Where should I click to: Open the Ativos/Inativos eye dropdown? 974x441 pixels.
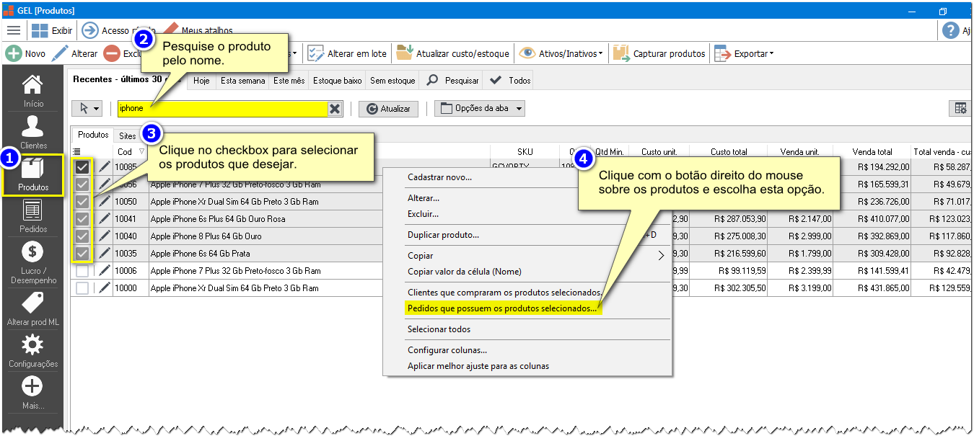561,53
